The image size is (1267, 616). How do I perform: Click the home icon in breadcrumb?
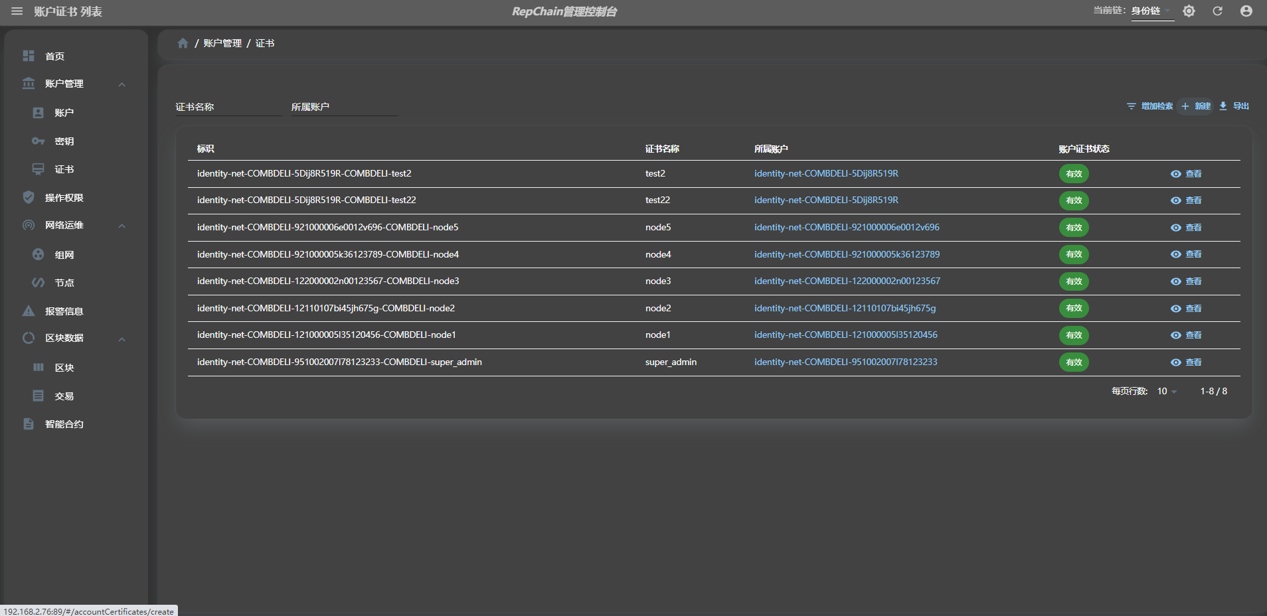183,43
